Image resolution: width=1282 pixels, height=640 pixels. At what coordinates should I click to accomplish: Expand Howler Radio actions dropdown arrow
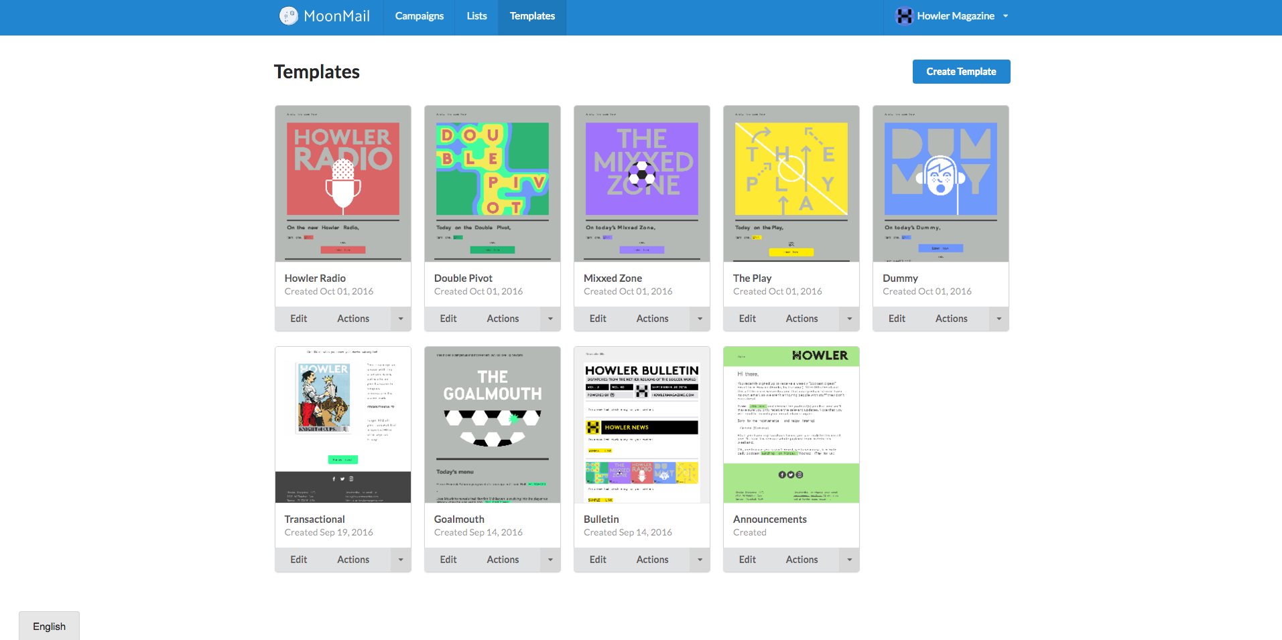point(401,319)
